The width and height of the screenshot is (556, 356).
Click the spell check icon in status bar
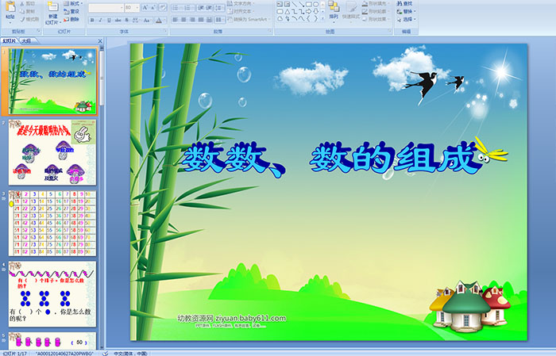point(105,353)
